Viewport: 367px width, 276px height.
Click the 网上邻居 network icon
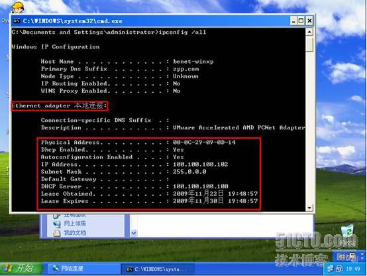click(57, 224)
